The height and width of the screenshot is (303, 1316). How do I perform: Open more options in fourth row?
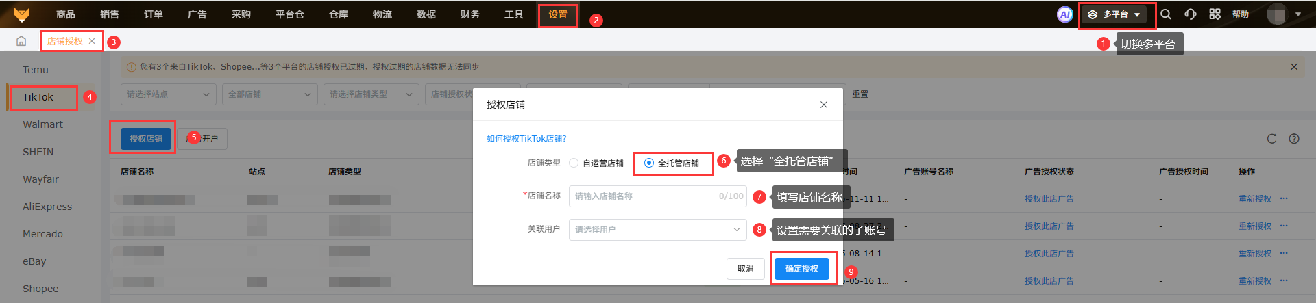tap(1284, 280)
